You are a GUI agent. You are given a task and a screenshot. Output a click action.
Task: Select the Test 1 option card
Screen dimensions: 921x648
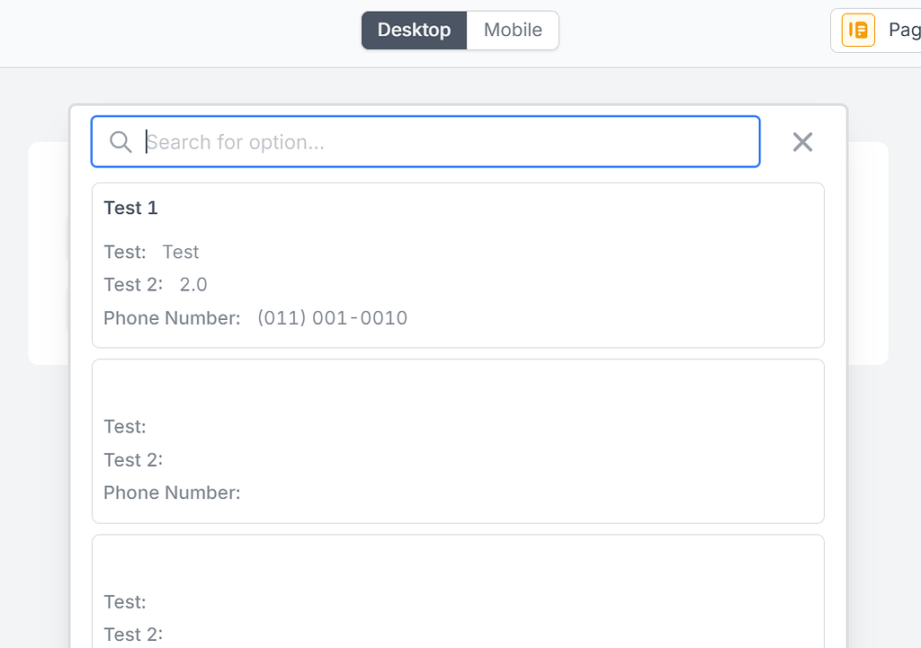point(458,264)
